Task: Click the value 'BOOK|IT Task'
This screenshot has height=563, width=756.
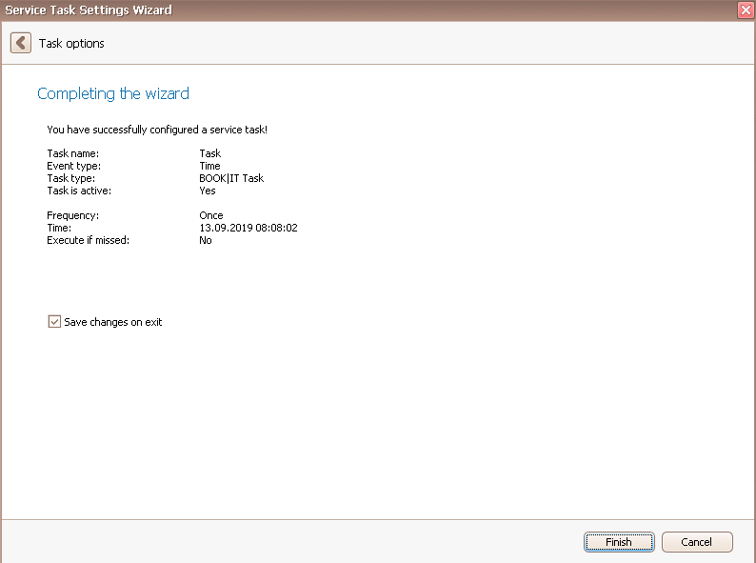Action: click(231, 178)
